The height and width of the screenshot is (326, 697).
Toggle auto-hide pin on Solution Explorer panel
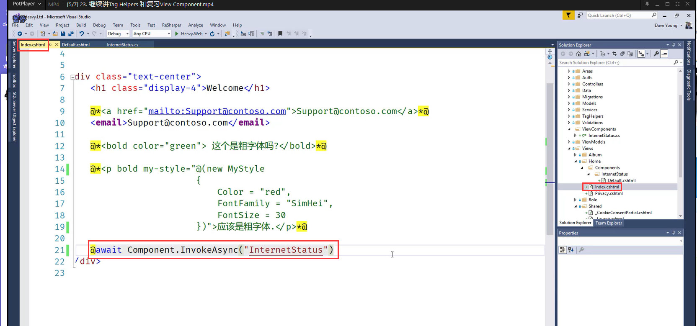(x=674, y=45)
